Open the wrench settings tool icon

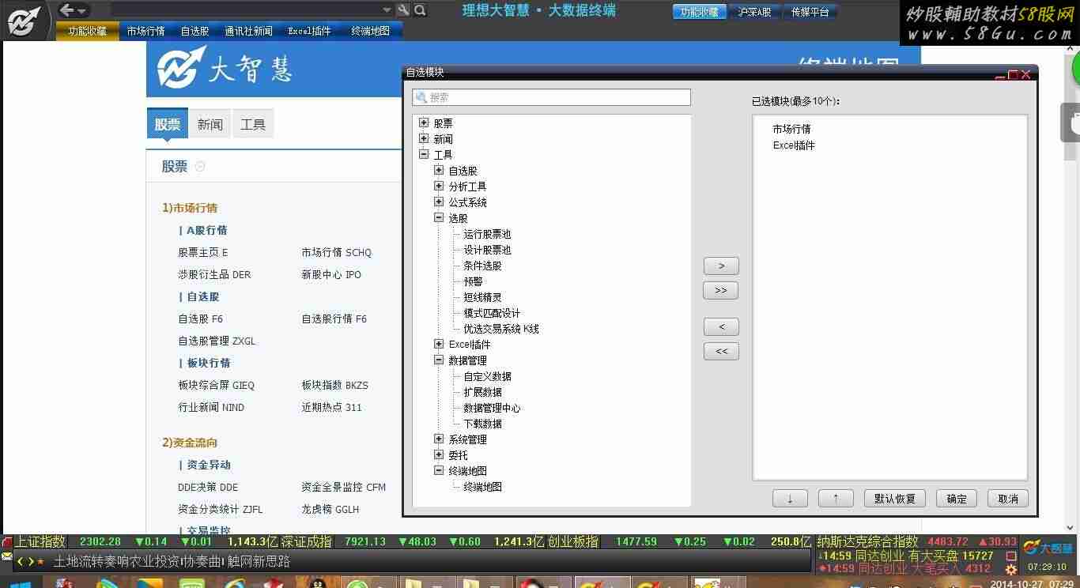(x=403, y=10)
